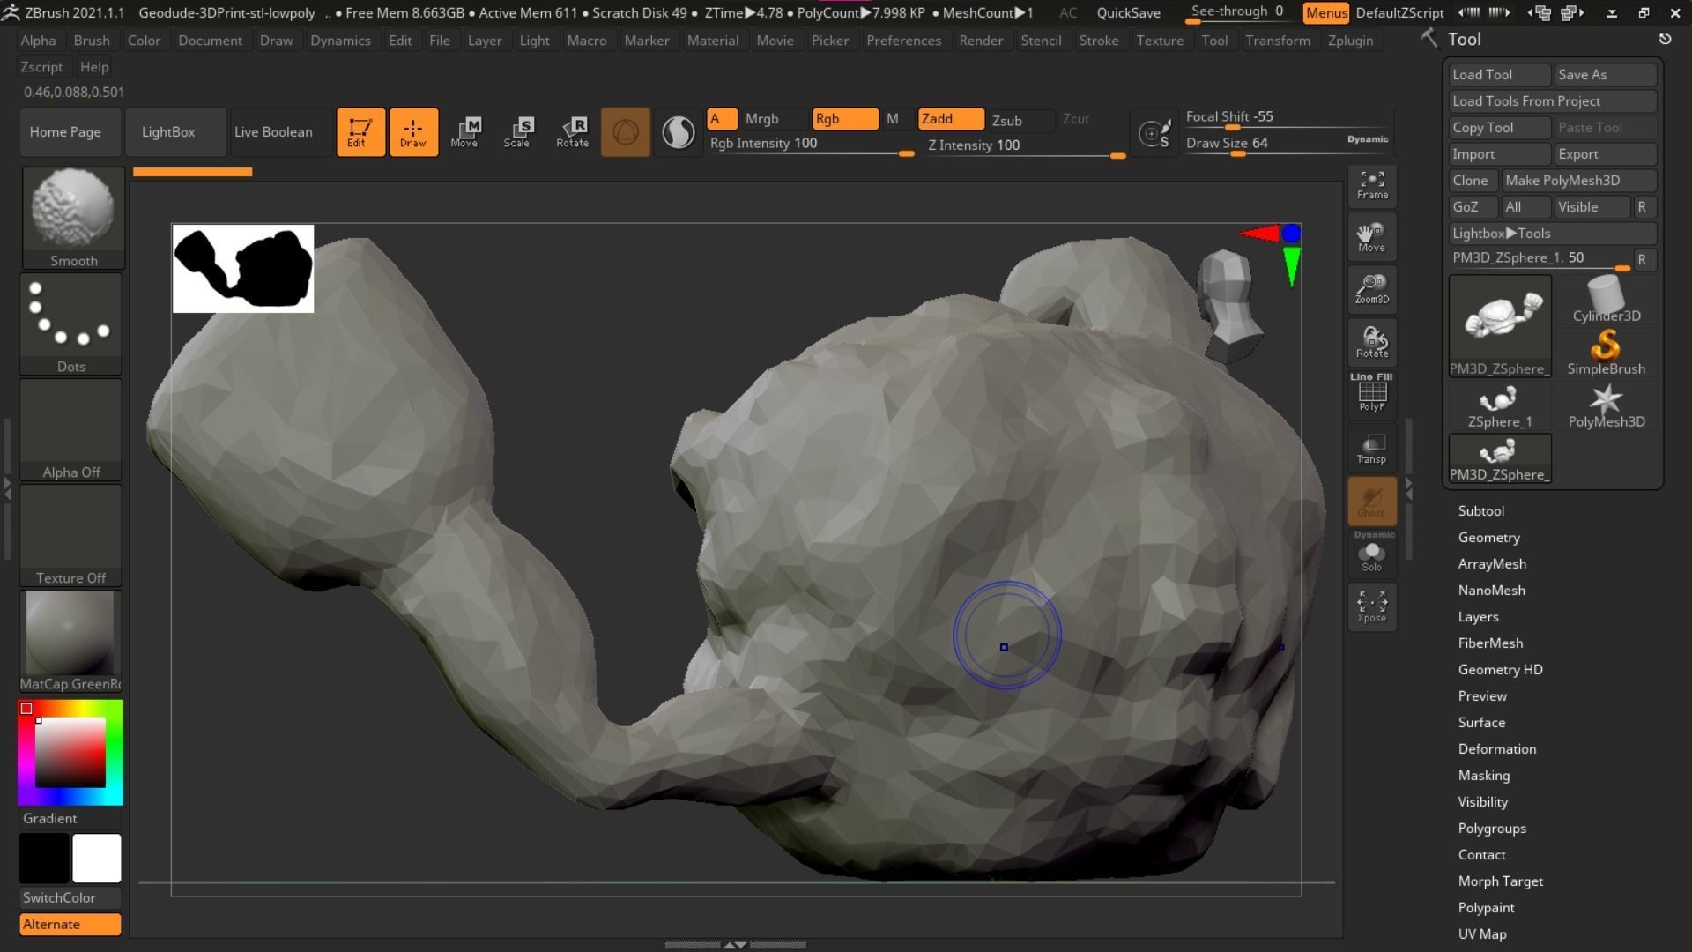Click the camera head orientation widget
This screenshot has height=952, width=1692.
(x=1231, y=305)
